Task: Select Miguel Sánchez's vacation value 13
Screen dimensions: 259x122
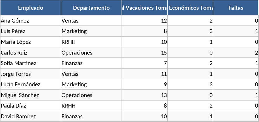Action: (145, 95)
